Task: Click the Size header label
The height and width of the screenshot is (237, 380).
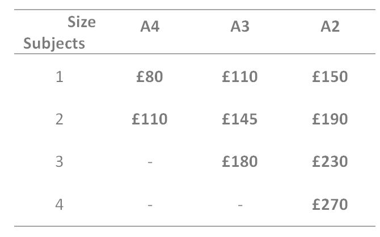Action: [x=82, y=23]
